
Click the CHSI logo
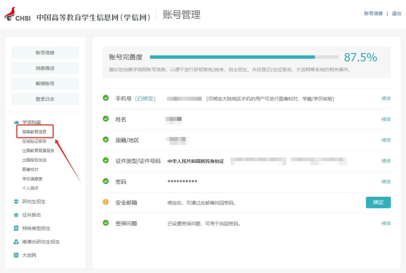tap(17, 15)
